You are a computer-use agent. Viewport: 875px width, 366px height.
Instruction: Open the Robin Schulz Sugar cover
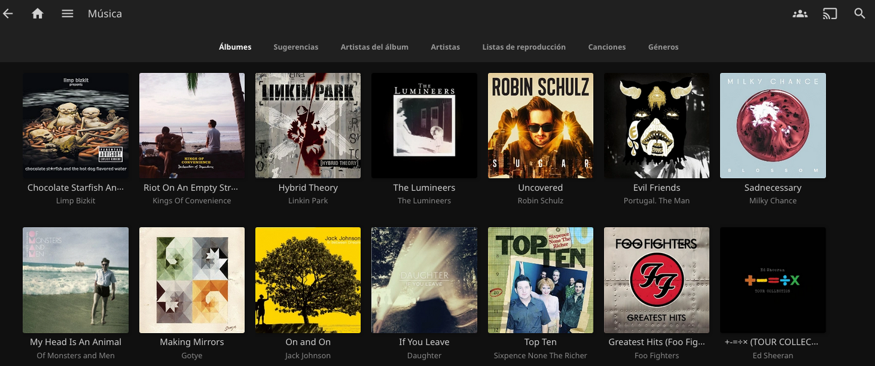541,126
